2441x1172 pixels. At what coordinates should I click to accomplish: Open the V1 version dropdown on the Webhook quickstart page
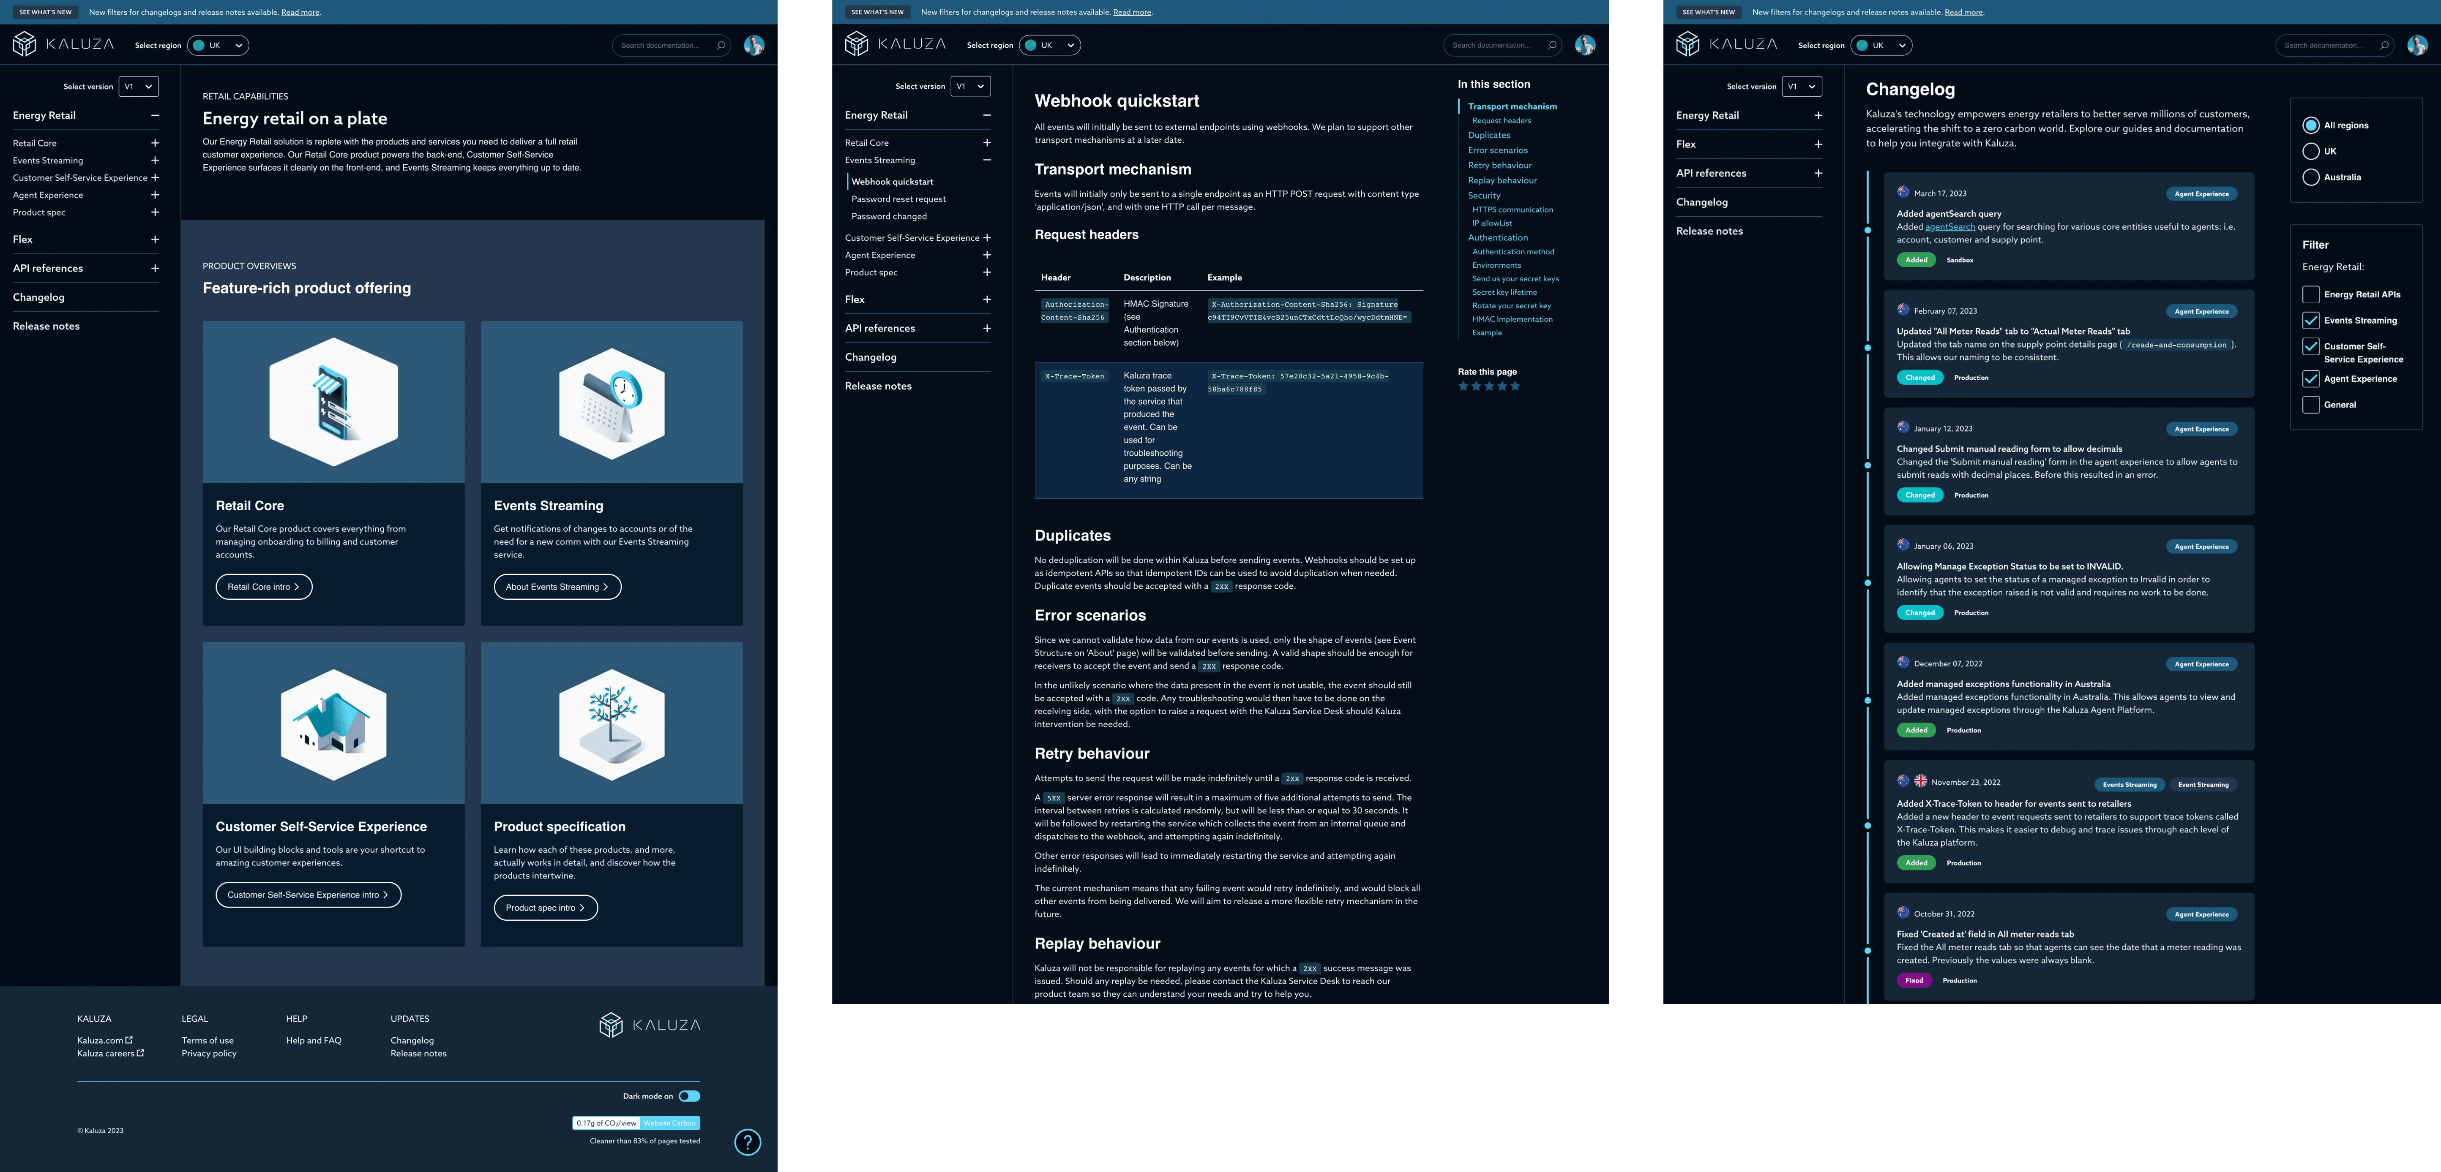970,86
